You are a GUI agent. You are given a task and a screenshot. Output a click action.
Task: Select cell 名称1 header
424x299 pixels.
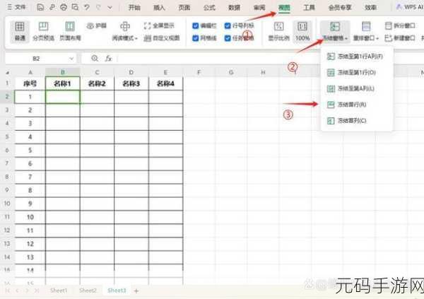(x=63, y=83)
